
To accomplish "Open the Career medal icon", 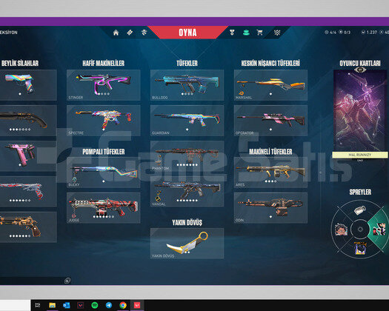I will click(232, 33).
